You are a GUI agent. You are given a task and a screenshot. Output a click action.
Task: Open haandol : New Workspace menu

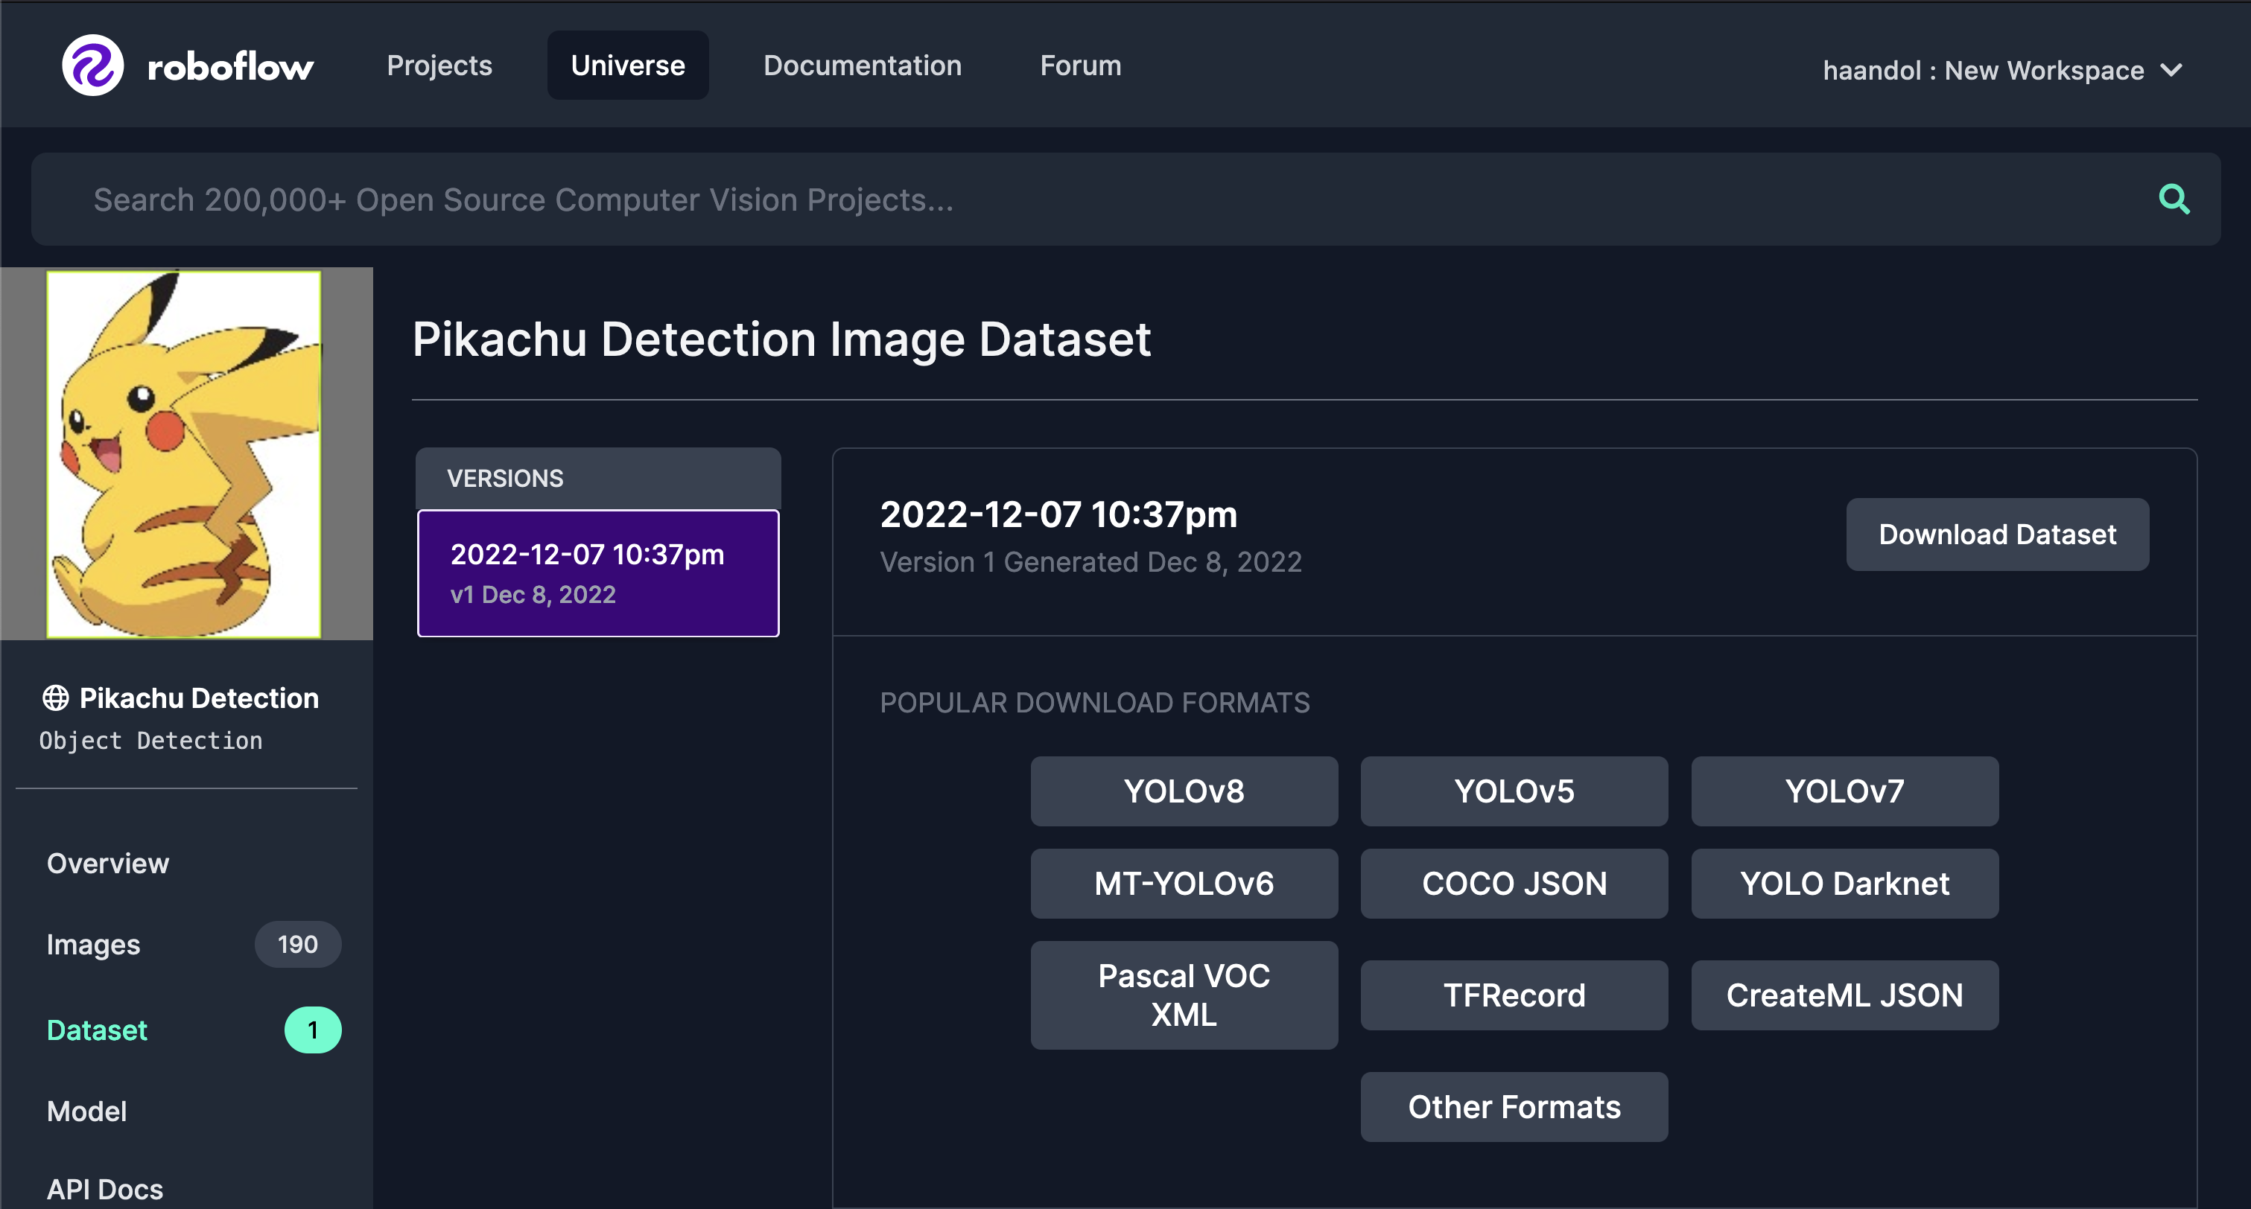[x=2002, y=70]
